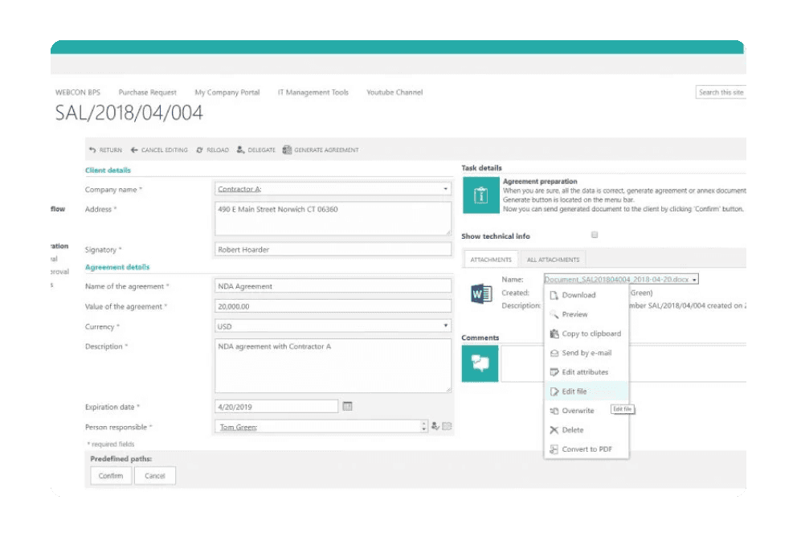Go to the Purchase Request link
The height and width of the screenshot is (537, 797).
pos(147,92)
